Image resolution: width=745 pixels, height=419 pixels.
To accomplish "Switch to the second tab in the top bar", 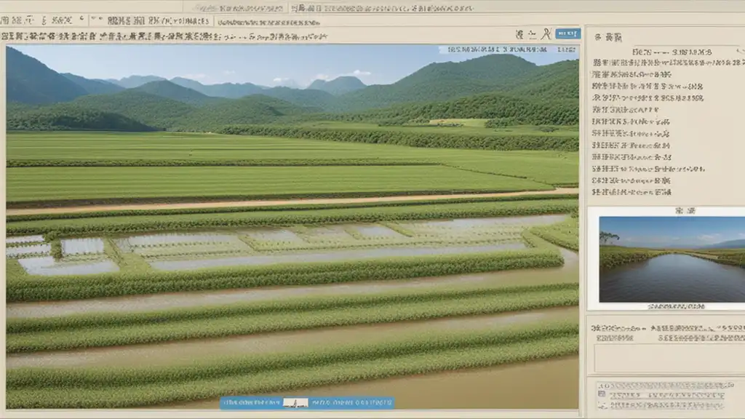I will [151, 20].
